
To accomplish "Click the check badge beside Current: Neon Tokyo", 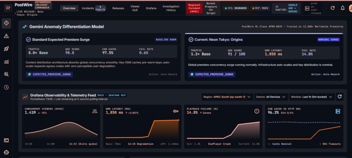I will click(191, 39).
